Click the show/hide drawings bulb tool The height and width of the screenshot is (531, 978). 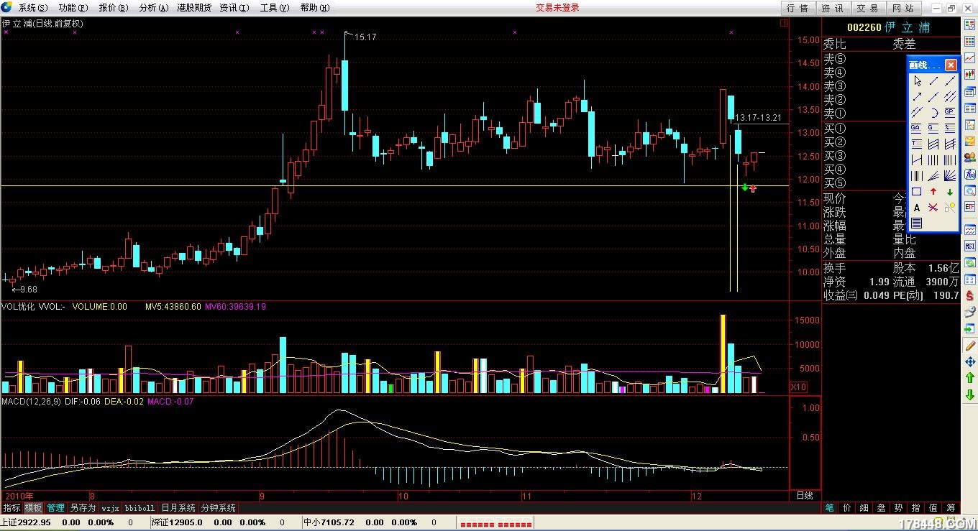coord(950,208)
